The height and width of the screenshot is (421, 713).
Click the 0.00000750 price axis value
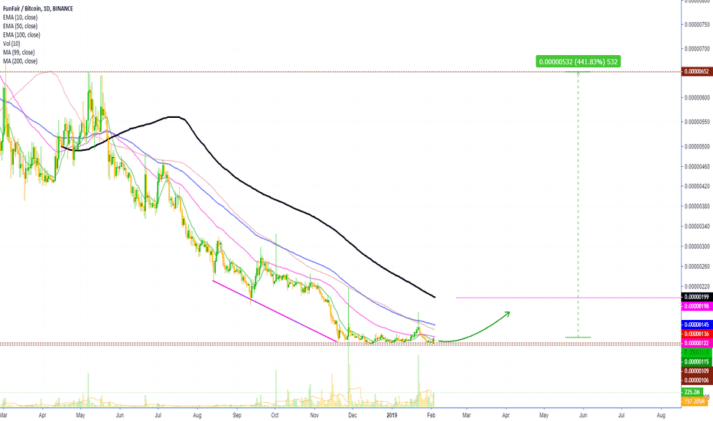(x=697, y=24)
